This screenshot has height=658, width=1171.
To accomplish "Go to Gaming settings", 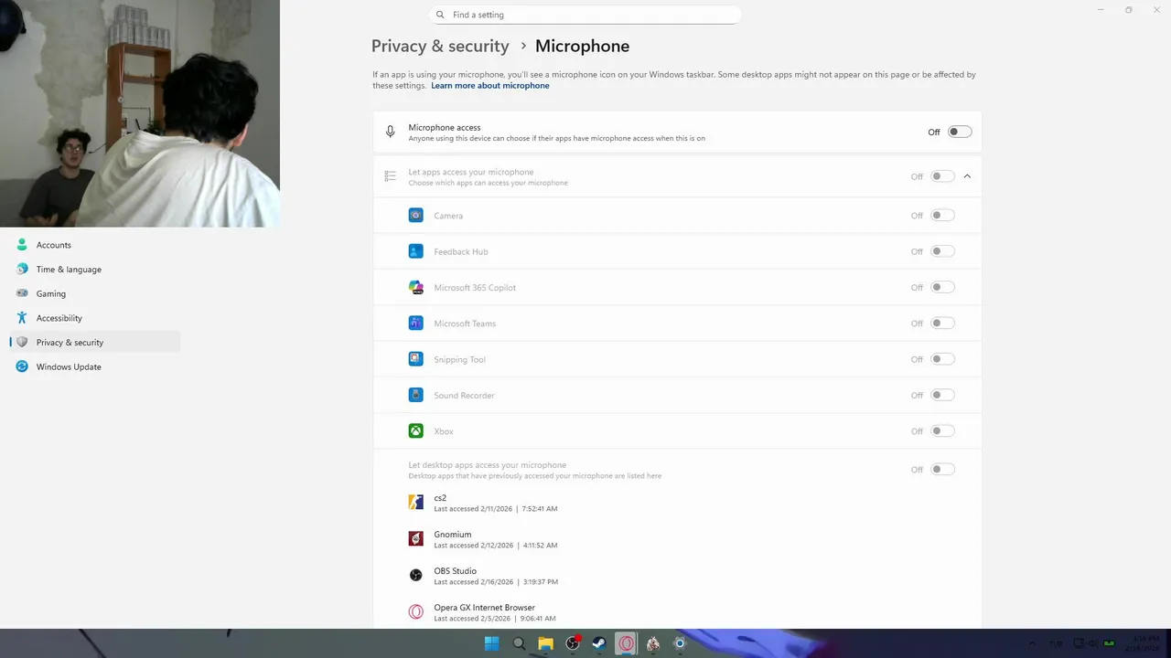I will tap(95, 293).
